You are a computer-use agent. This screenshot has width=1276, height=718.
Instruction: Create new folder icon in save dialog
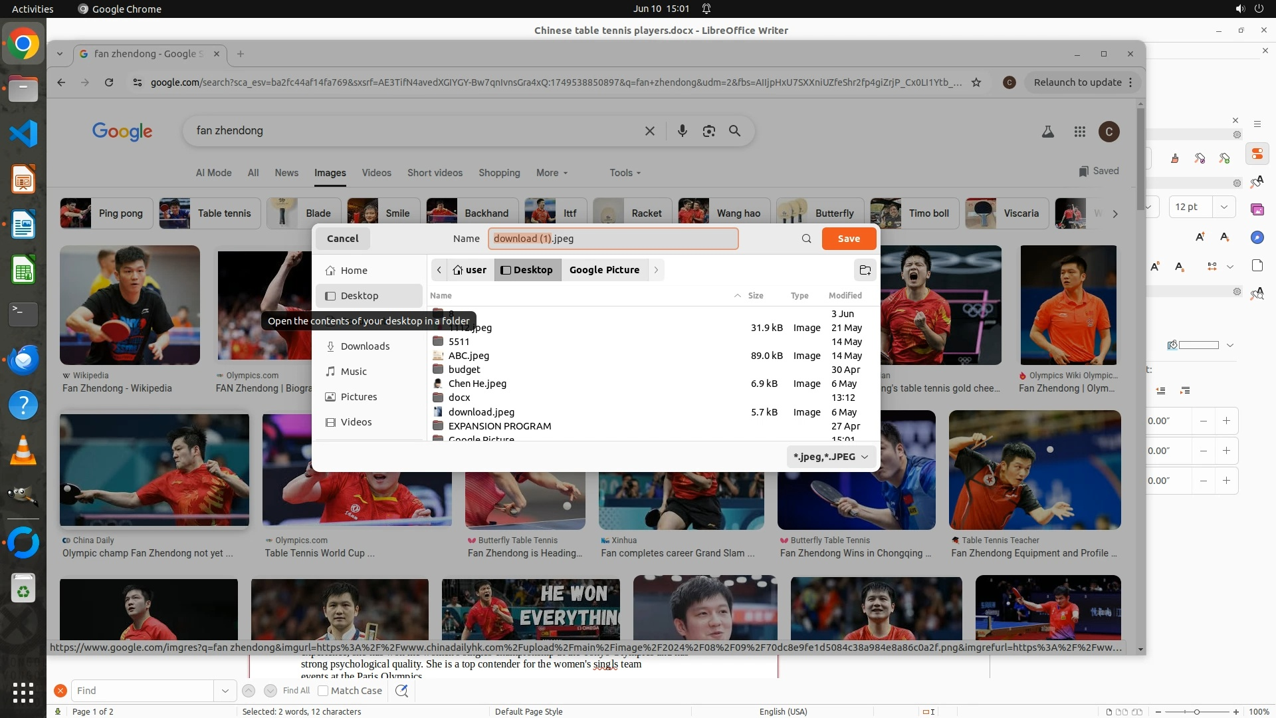[865, 270]
